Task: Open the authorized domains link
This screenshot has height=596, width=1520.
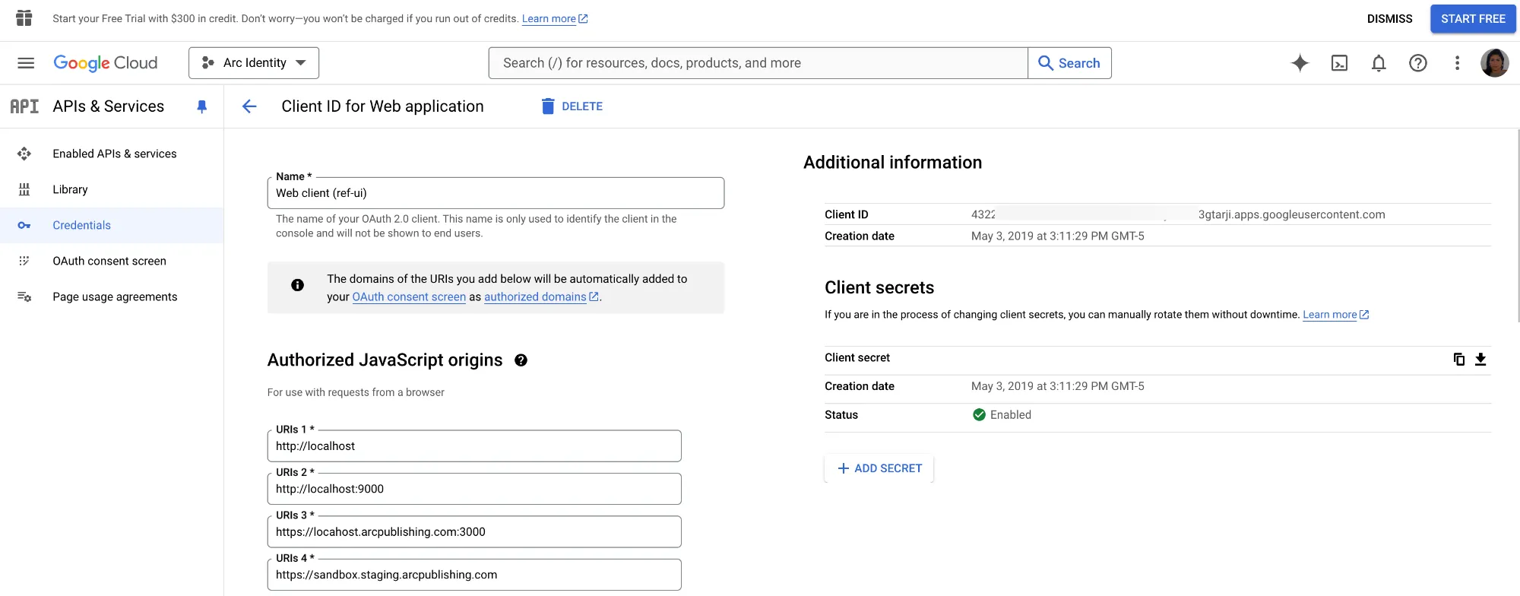Action: pos(541,296)
